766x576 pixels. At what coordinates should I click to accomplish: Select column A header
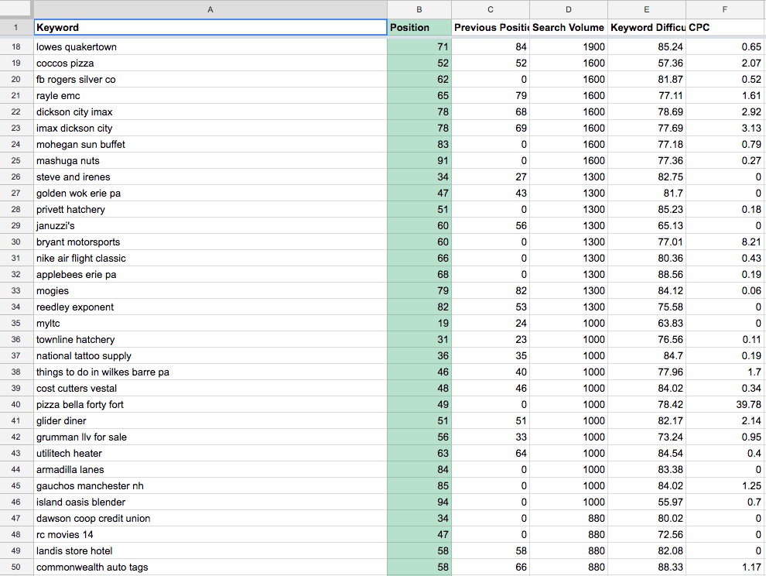click(210, 9)
